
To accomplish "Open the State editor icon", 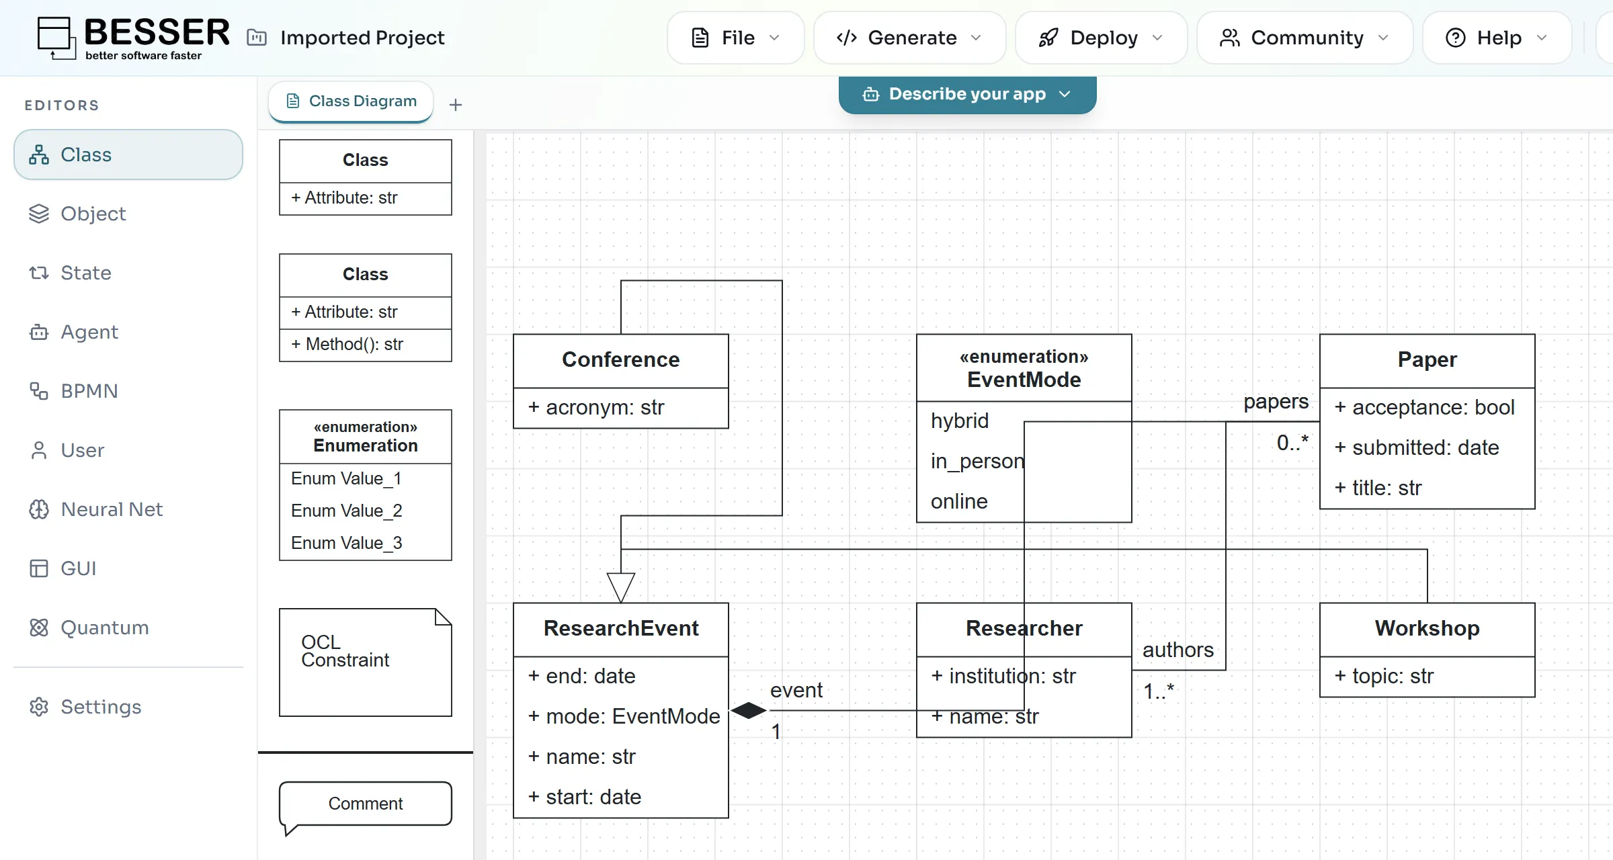I will click(39, 273).
